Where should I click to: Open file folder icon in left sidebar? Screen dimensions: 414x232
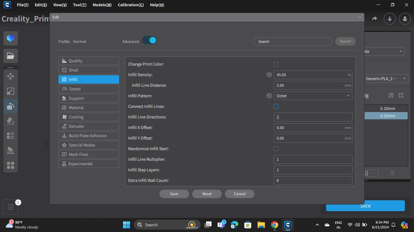(x=11, y=56)
